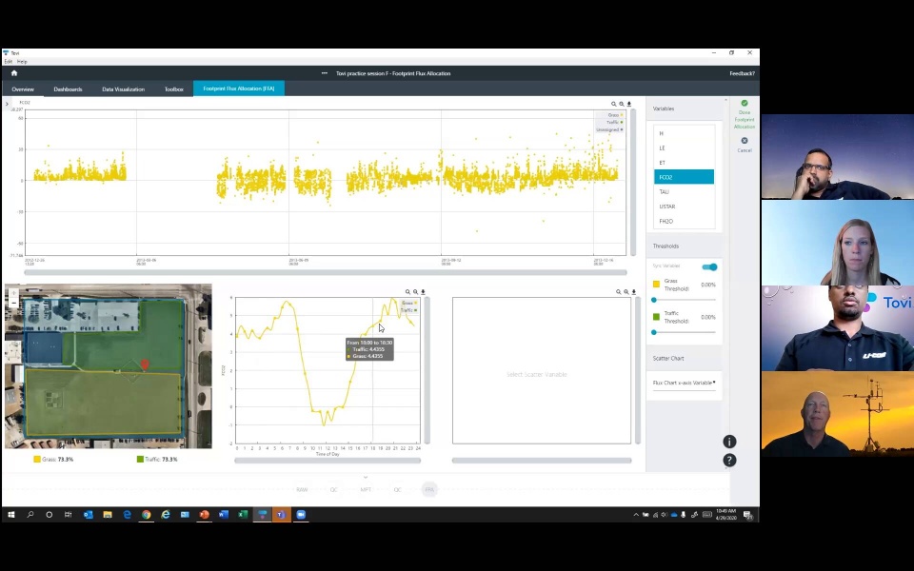The width and height of the screenshot is (914, 571).
Task: Open the three-dot menu beside session title
Action: coord(324,73)
